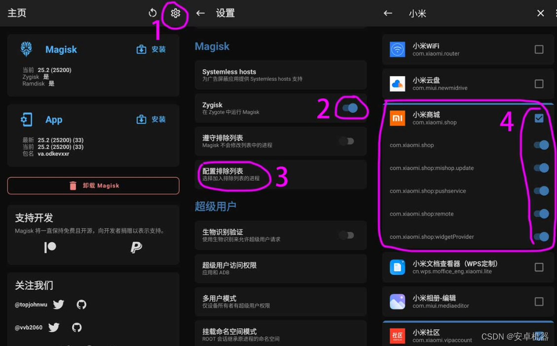Viewport: 557px width, 346px height.
Task: Click the @topjohnwu handle text
Action: click(x=31, y=305)
